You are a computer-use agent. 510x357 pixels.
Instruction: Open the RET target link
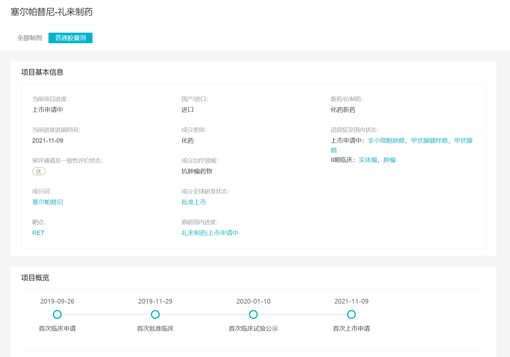click(38, 233)
